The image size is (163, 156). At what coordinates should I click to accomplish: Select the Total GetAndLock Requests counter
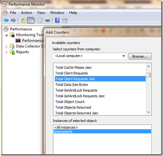(x=76, y=90)
